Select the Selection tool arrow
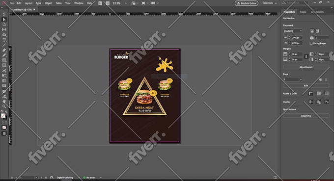The height and width of the screenshot is (181, 334). (x=4, y=14)
